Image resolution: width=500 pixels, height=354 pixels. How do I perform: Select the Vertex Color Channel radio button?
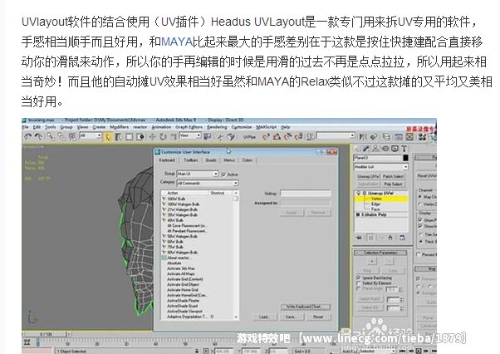[419, 204]
